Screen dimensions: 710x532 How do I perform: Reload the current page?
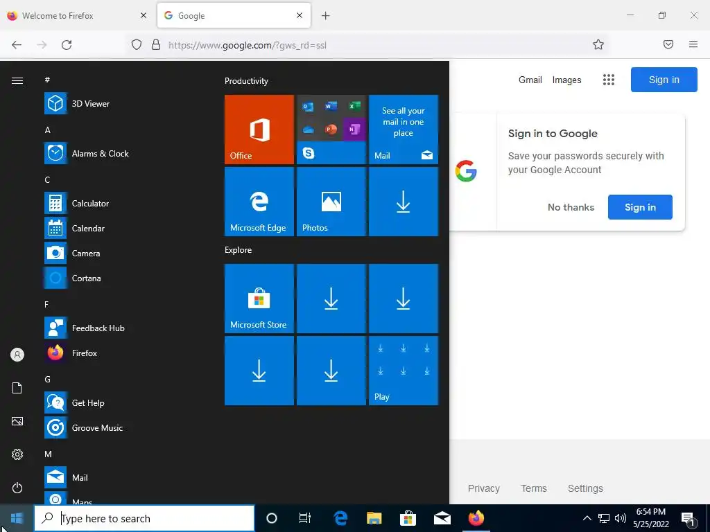click(x=67, y=45)
